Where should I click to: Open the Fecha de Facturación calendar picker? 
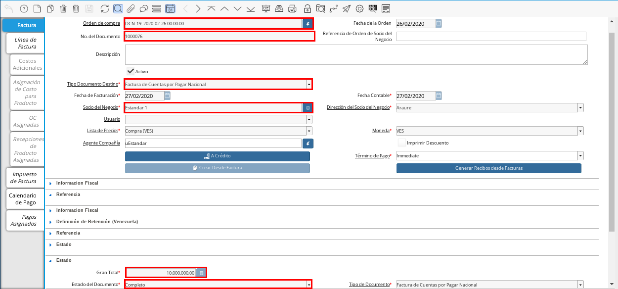(167, 96)
